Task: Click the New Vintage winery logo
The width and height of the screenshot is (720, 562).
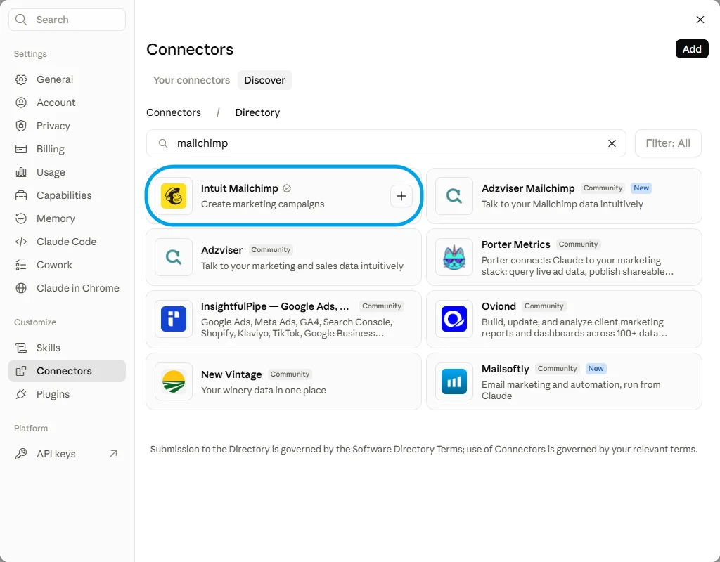Action: (x=174, y=381)
